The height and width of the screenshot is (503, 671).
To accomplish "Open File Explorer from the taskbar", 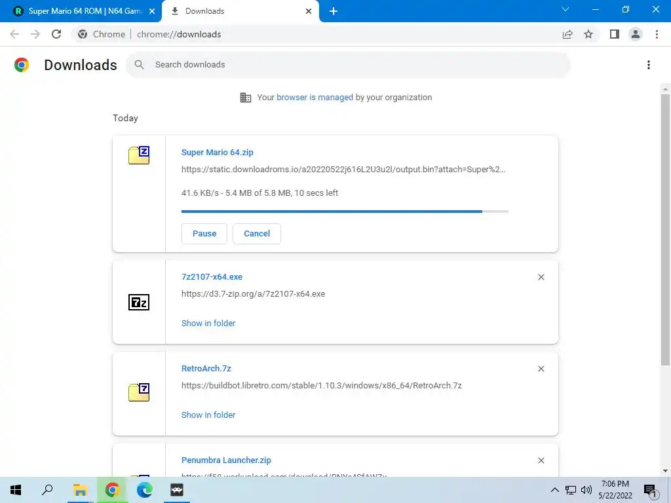I will coord(80,490).
